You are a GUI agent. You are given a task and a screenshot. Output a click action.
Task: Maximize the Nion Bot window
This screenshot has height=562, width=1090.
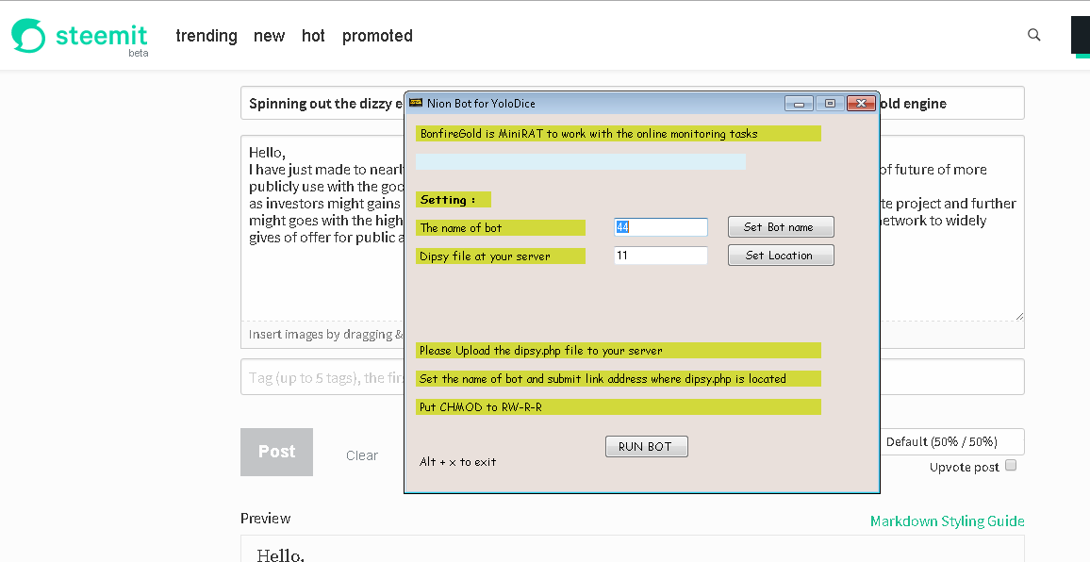click(x=830, y=104)
